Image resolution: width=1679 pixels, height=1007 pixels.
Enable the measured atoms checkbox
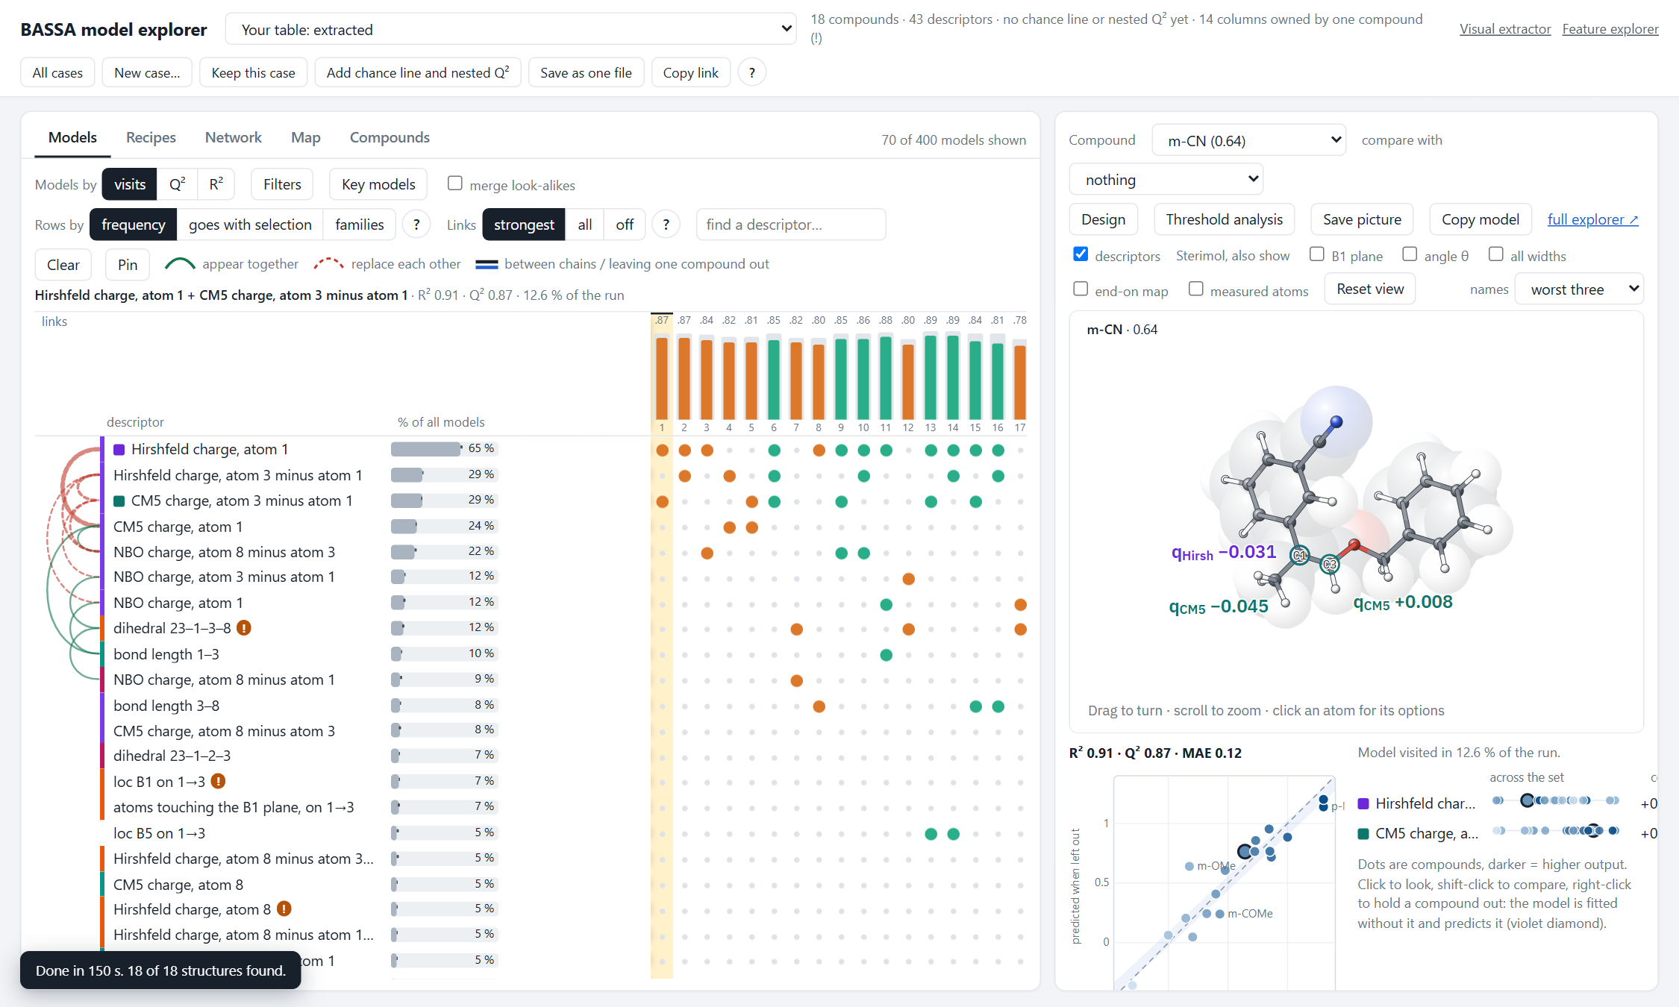coord(1196,289)
